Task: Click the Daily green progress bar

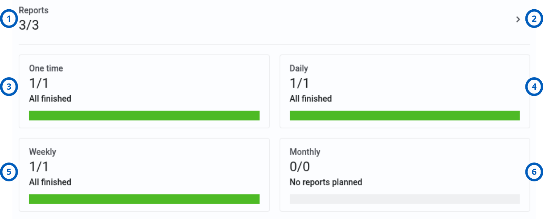Action: coord(405,116)
